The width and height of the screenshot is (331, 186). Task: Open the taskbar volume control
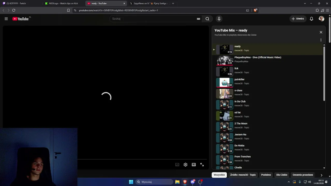click(310, 182)
